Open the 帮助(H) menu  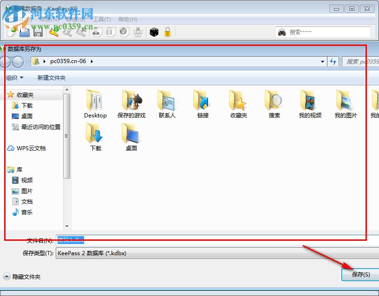coord(128,19)
